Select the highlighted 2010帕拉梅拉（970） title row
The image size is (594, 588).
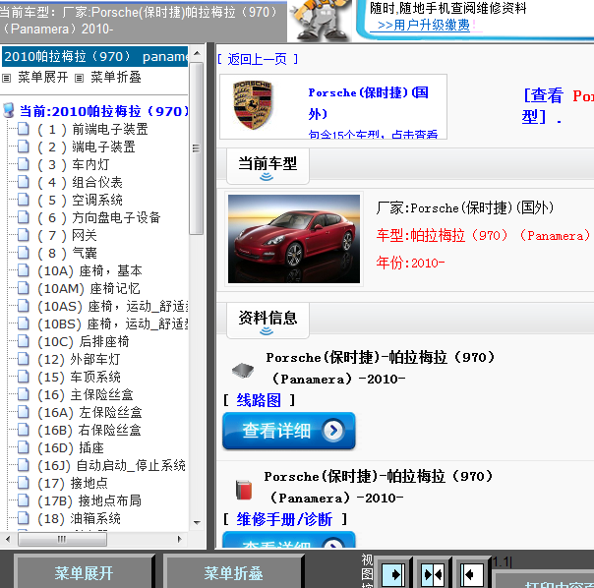click(94, 56)
